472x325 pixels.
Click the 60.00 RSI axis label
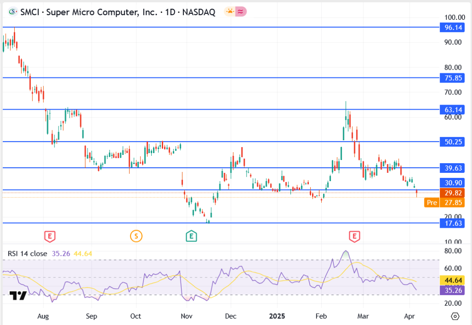pos(453,268)
